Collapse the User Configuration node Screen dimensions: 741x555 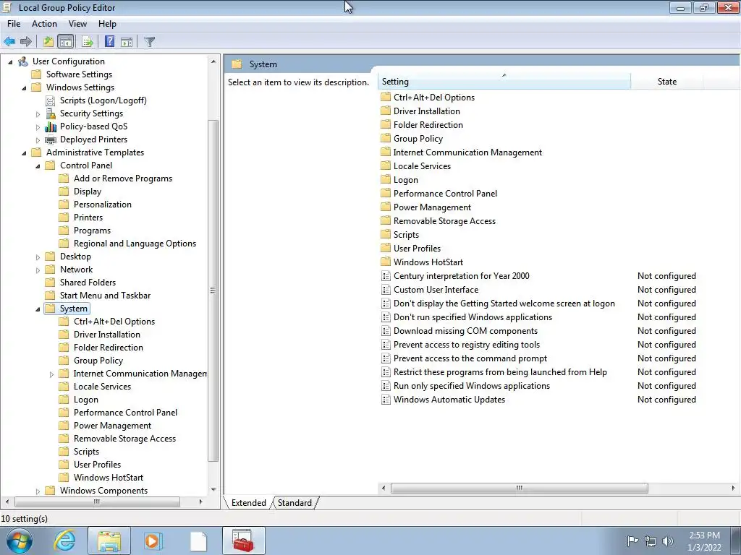[x=10, y=62]
